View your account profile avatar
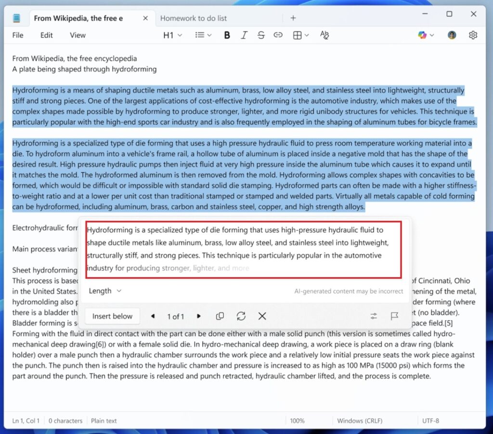The height and width of the screenshot is (434, 493). [x=451, y=35]
